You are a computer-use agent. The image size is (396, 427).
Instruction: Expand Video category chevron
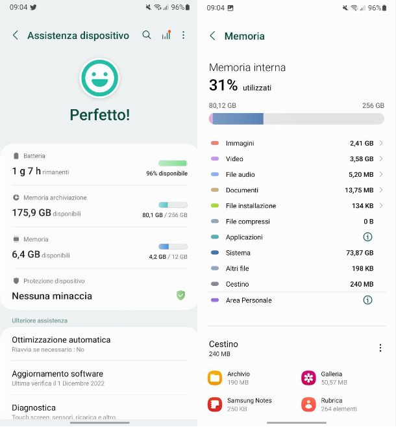pos(381,159)
